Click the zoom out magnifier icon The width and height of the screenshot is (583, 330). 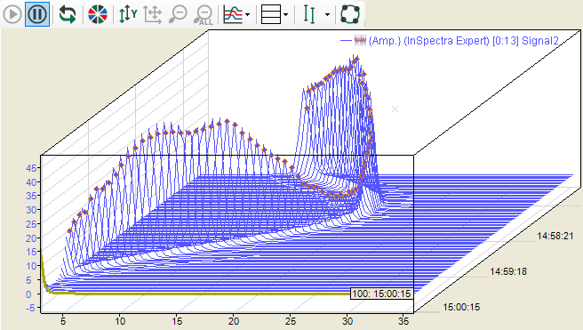pyautogui.click(x=178, y=14)
